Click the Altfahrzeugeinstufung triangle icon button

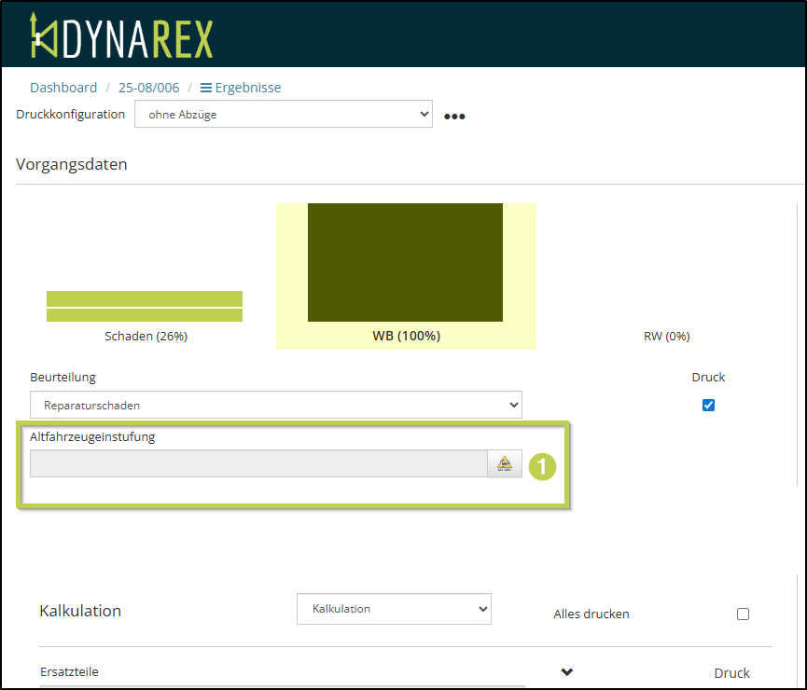coord(505,463)
